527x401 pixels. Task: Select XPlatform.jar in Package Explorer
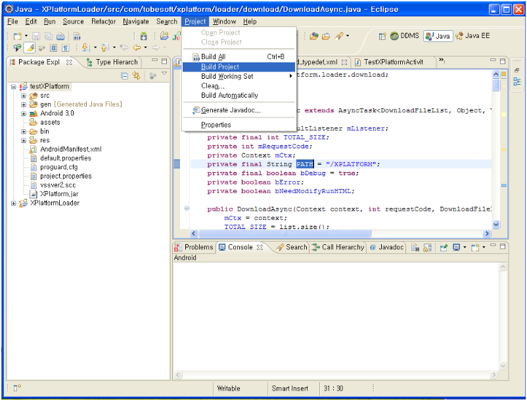(59, 194)
